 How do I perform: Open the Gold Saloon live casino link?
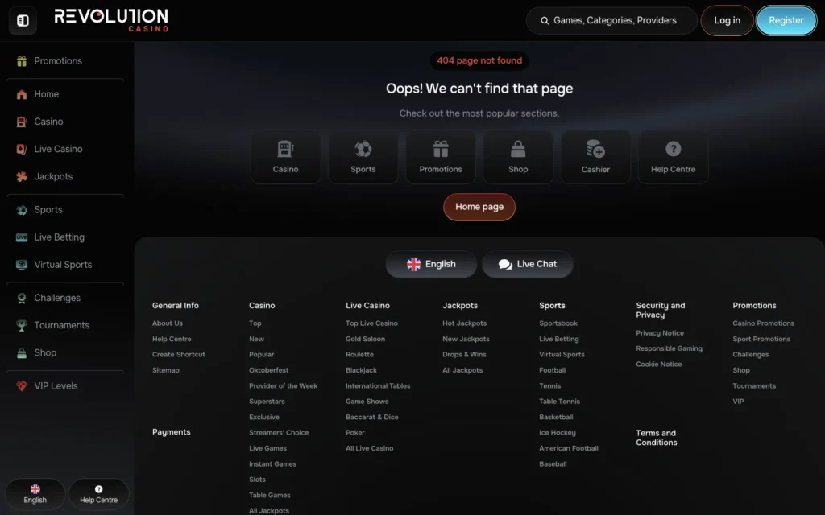pos(365,339)
